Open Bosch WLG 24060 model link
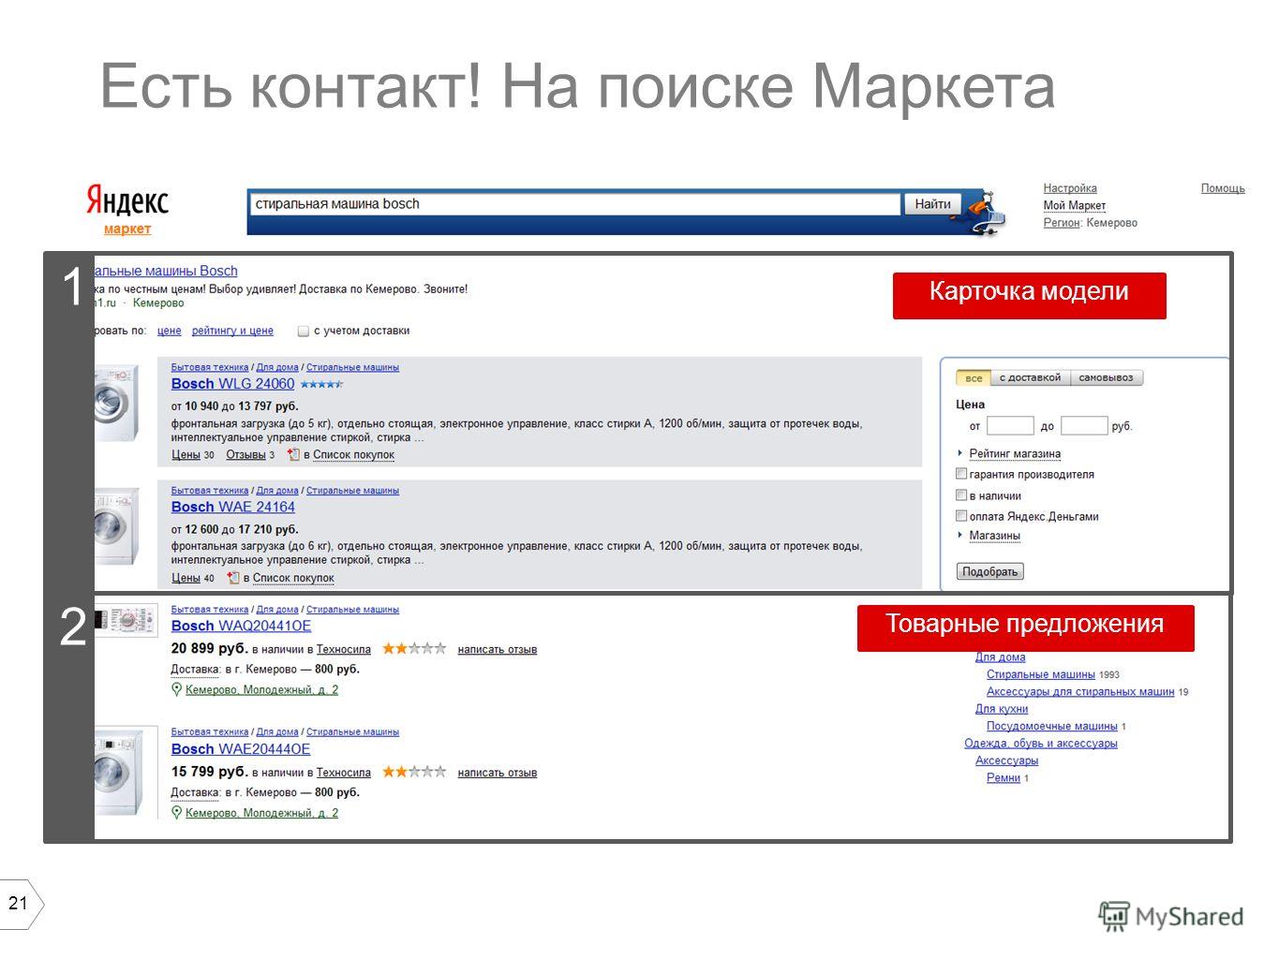 point(232,384)
